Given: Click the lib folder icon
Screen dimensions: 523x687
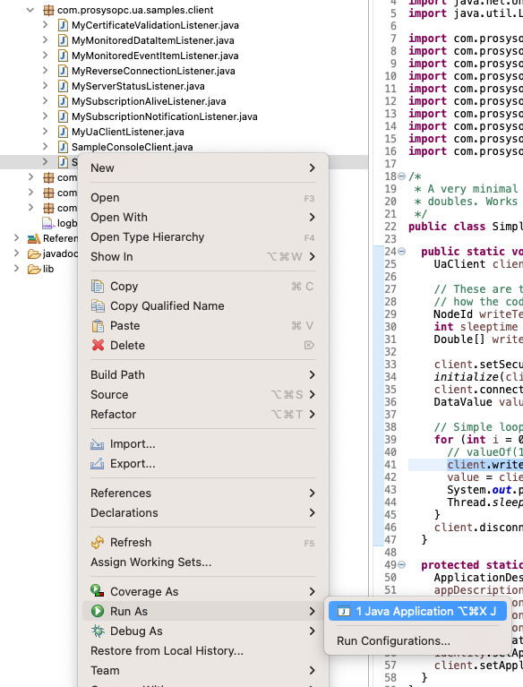Looking at the screenshot, I should pyautogui.click(x=34, y=269).
